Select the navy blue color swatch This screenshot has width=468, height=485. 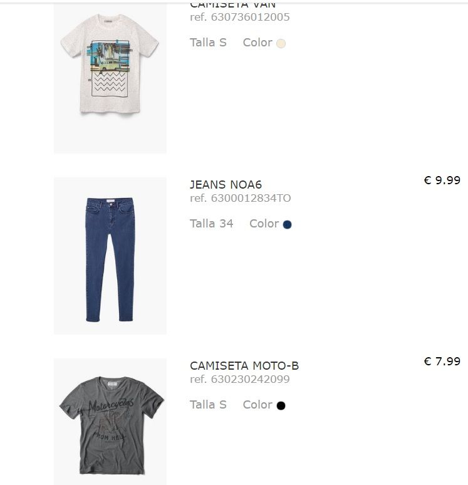(x=288, y=224)
